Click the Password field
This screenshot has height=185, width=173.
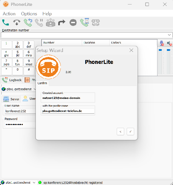20,124
